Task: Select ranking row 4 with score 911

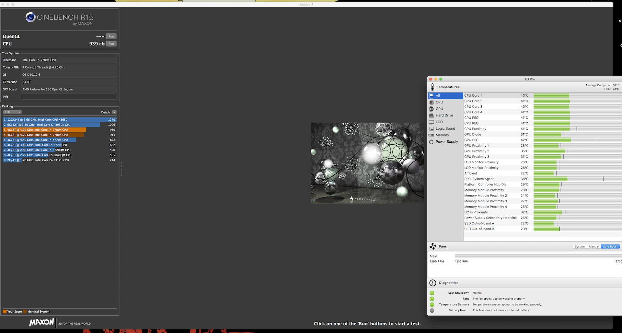Action: coord(60,135)
